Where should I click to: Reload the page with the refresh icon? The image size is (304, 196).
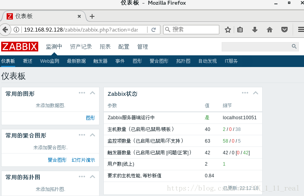click(153, 30)
